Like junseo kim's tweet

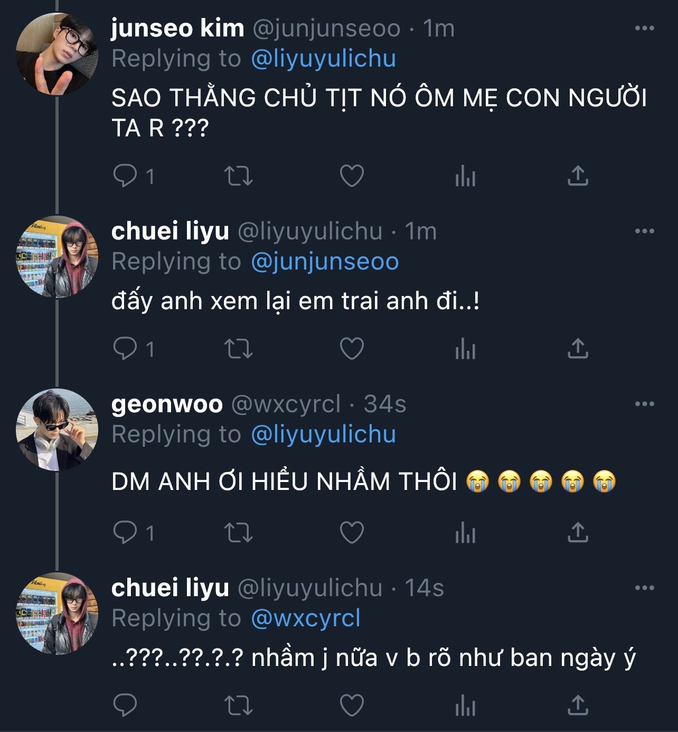352,176
